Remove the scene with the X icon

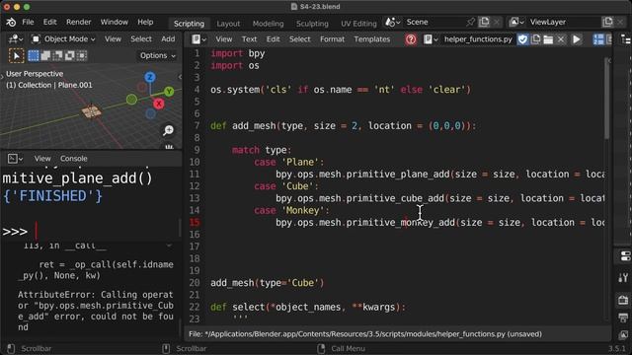[497, 22]
